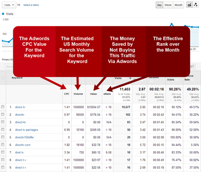
Task: Open the direct+tv keyword link
Action: pyautogui.click(x=21, y=122)
